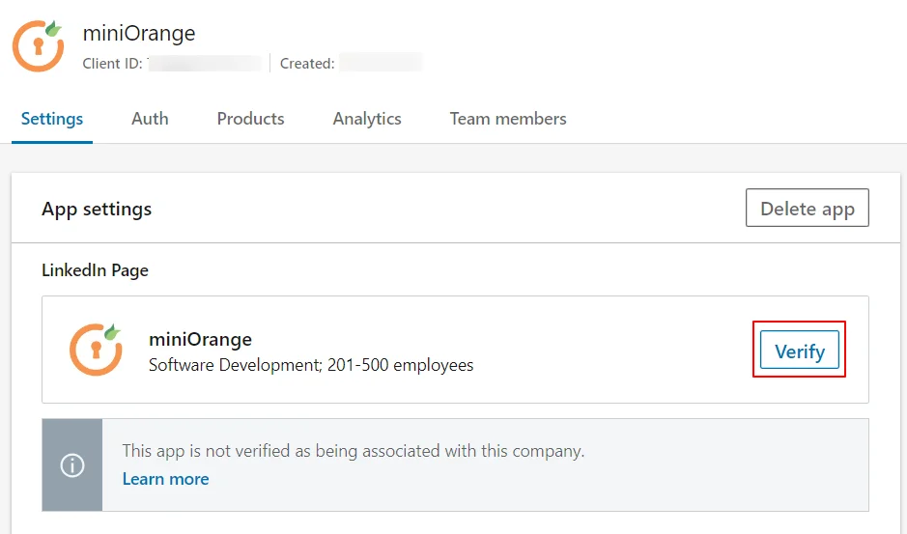The width and height of the screenshot is (907, 534).
Task: Click the miniOrange company name in card
Action: coord(200,339)
